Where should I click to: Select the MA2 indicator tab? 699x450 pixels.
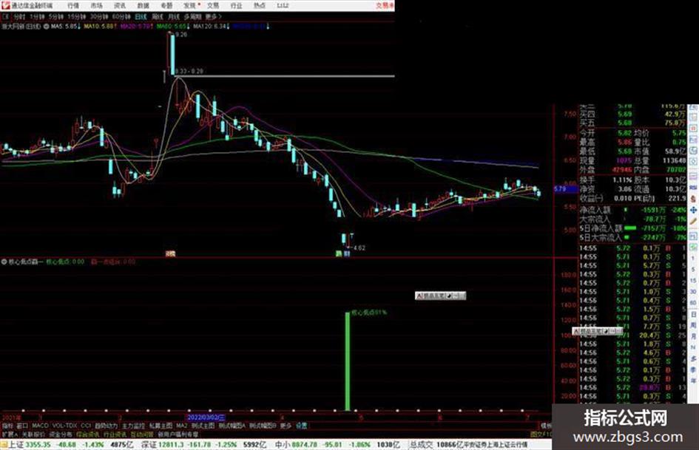(x=181, y=426)
